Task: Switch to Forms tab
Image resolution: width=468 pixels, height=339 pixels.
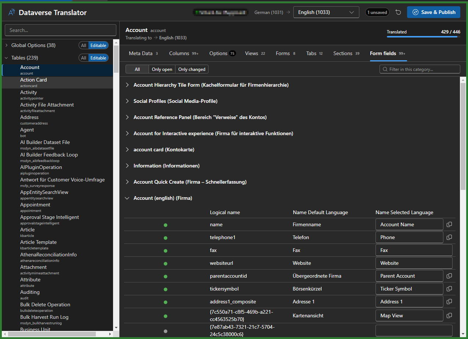Action: pos(285,53)
